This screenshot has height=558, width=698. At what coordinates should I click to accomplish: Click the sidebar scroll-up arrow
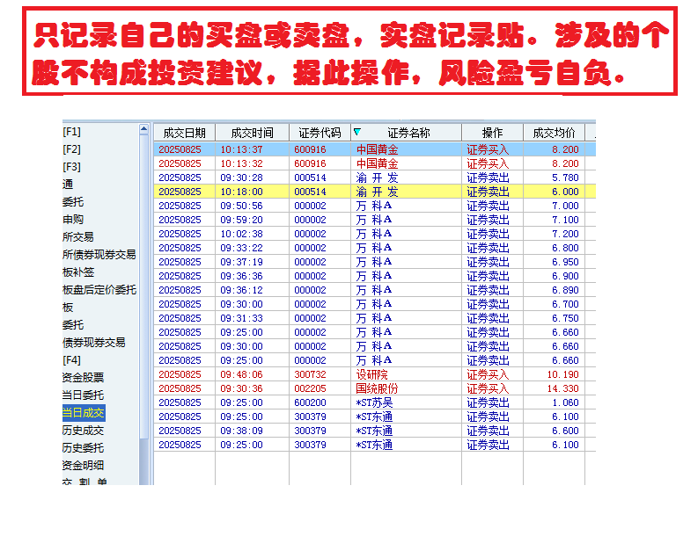(143, 129)
